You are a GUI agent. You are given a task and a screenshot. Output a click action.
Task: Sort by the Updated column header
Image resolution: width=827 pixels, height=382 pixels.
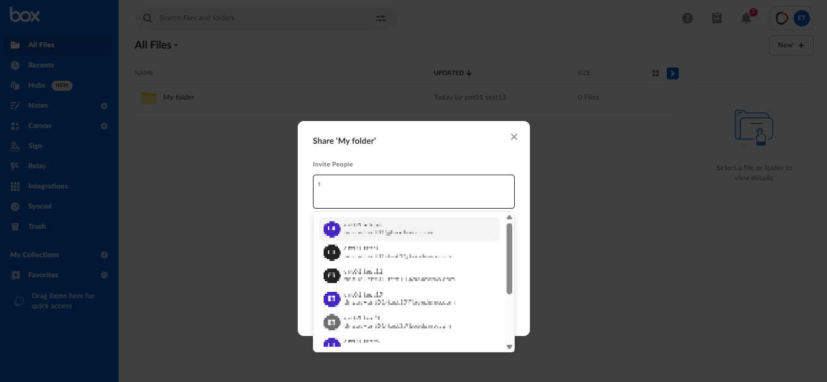(452, 73)
